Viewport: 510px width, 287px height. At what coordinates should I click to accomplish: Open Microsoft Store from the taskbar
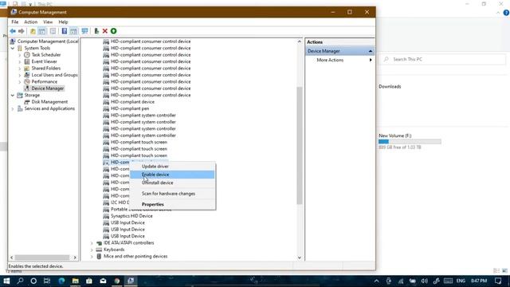[x=89, y=281]
